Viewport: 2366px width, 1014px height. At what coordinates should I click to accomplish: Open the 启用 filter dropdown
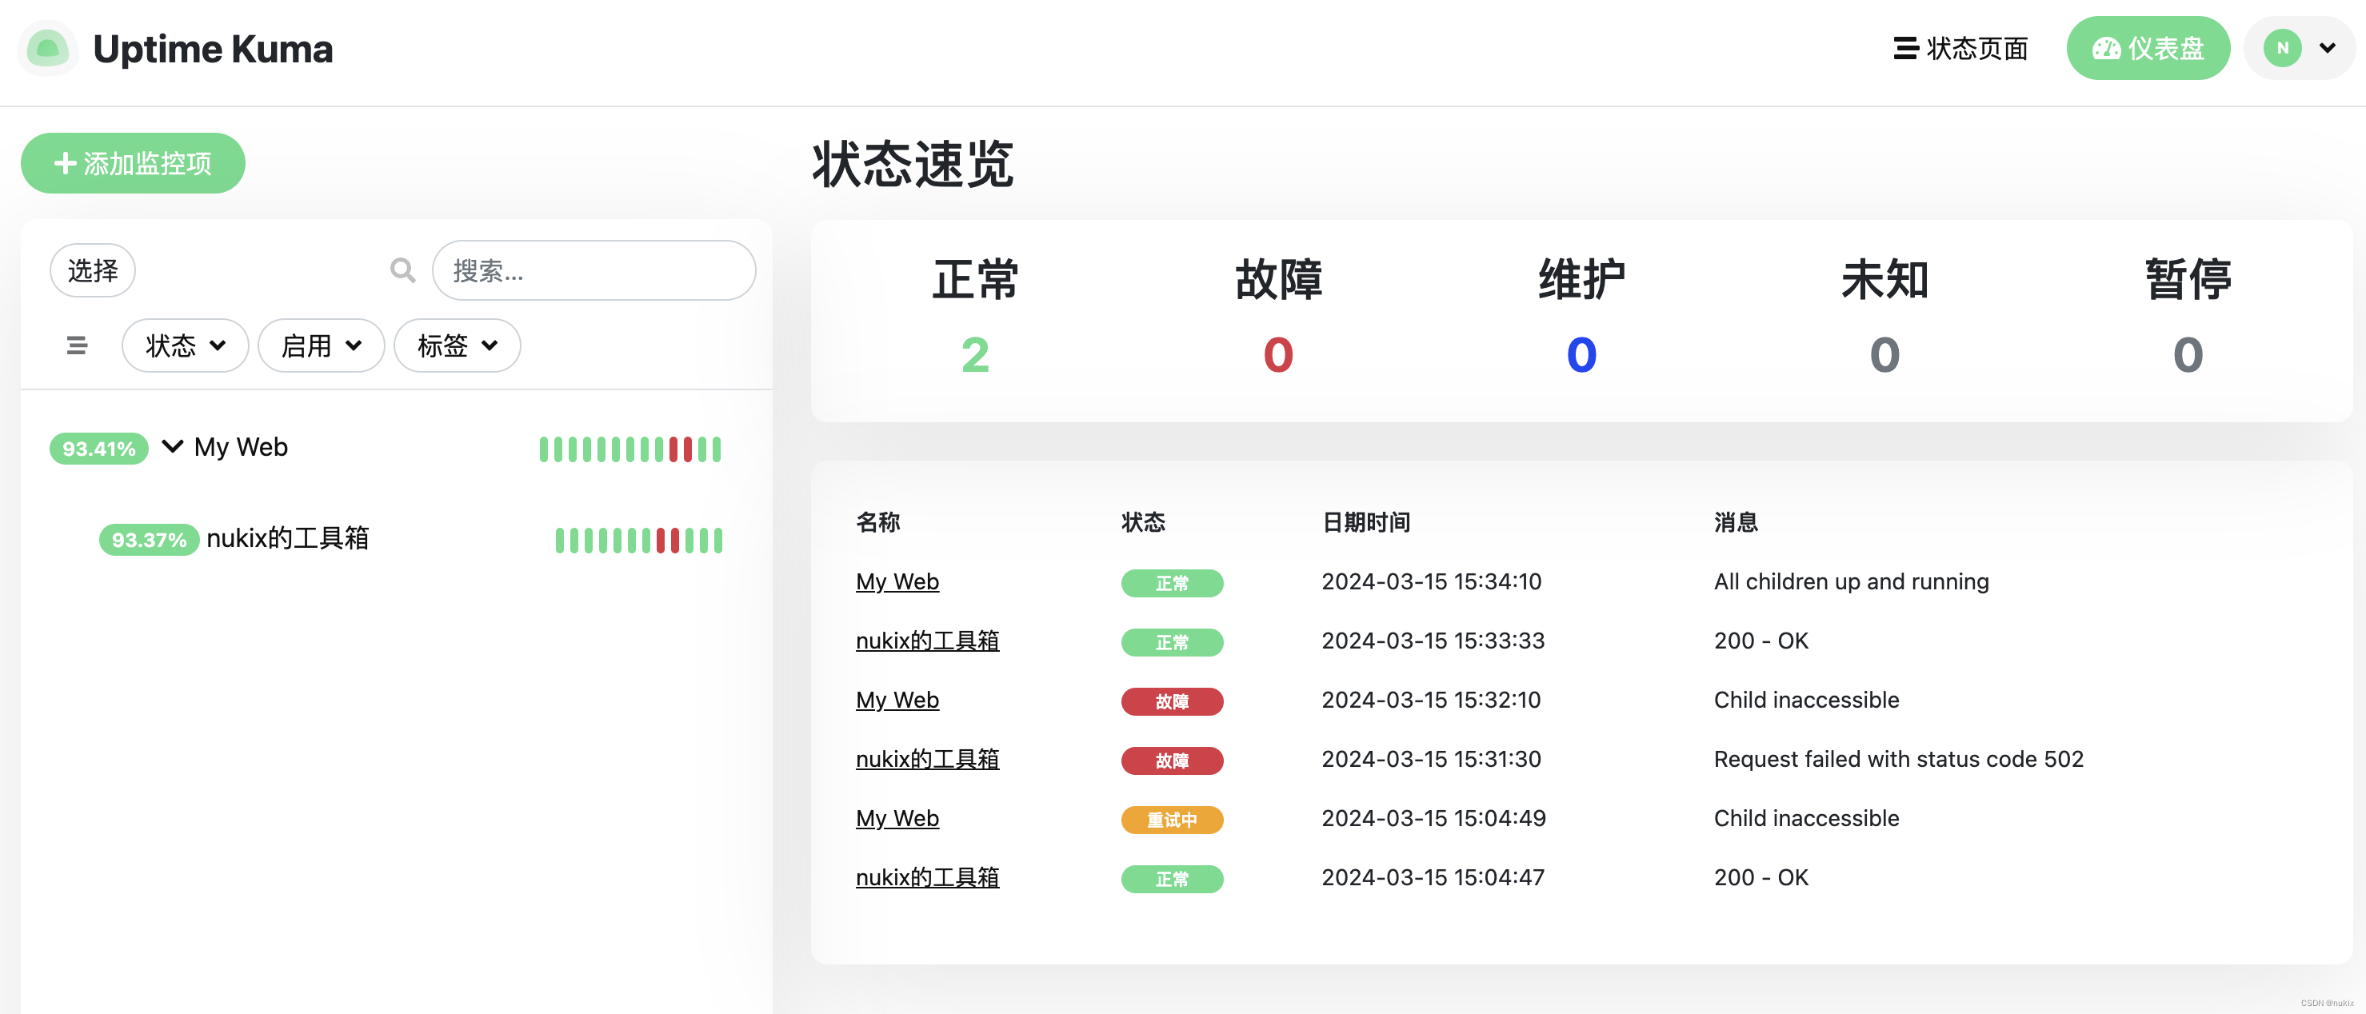321,345
